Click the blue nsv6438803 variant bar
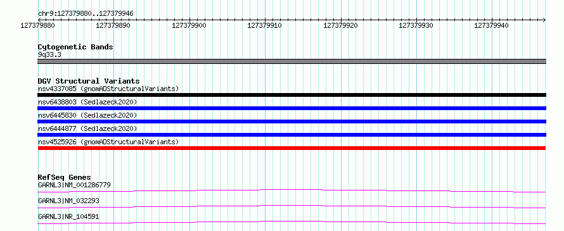This screenshot has width=564, height=231. 292,108
